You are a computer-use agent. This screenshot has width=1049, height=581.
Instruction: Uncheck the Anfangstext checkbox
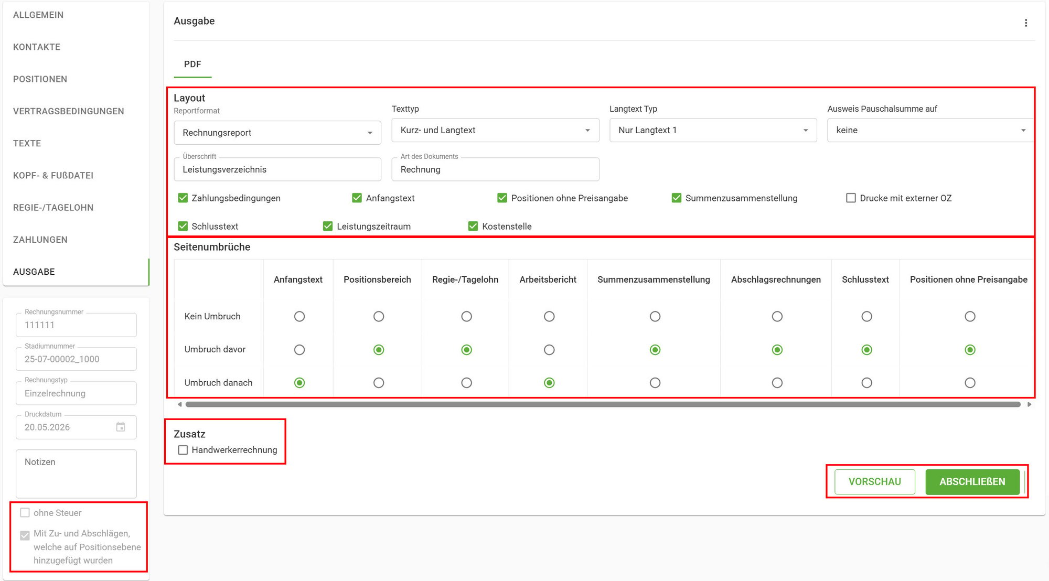(x=357, y=198)
